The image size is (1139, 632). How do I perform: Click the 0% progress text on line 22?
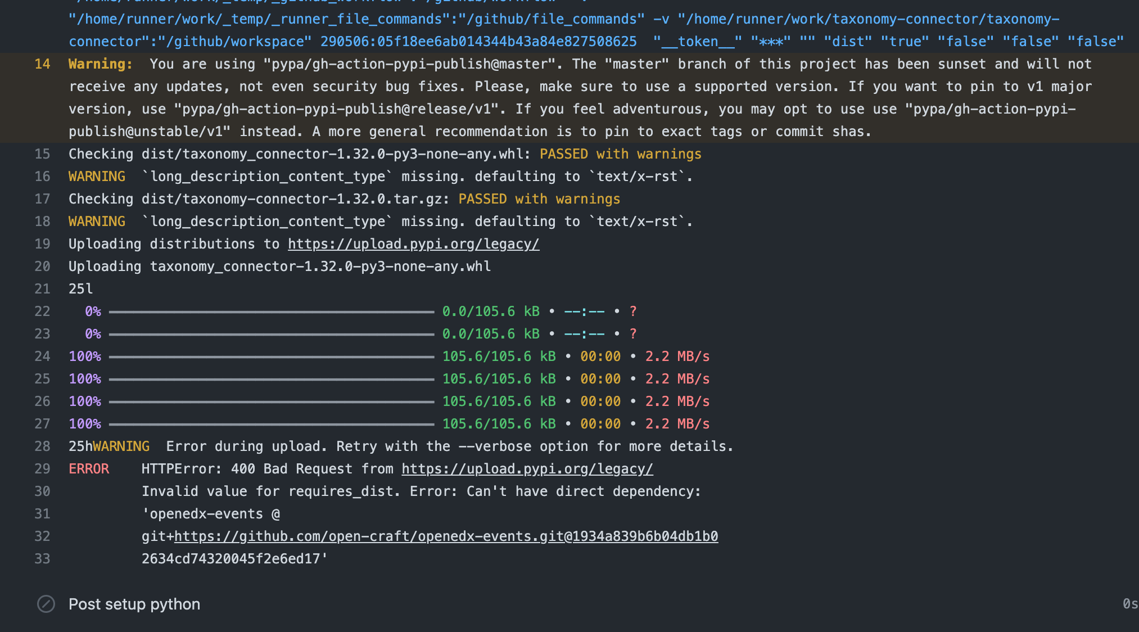tap(93, 312)
